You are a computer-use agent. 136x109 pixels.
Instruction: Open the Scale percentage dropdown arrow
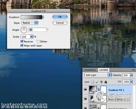pyautogui.click(x=32, y=37)
